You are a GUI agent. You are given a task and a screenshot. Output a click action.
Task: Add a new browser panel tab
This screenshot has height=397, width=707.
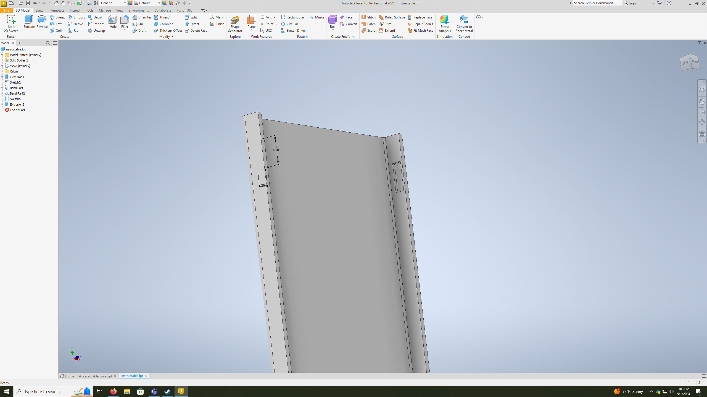(x=19, y=43)
